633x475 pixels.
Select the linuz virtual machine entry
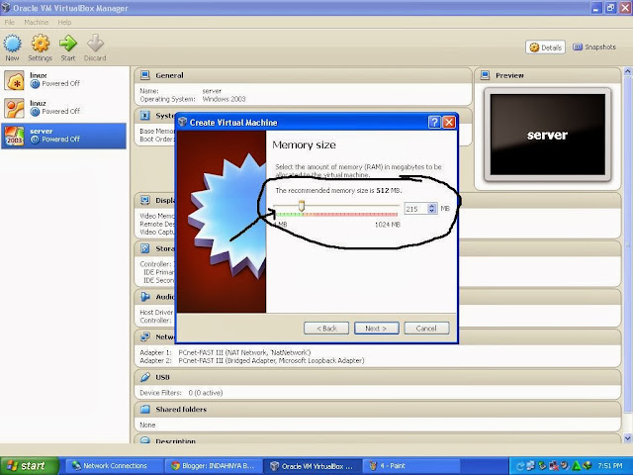(x=63, y=108)
